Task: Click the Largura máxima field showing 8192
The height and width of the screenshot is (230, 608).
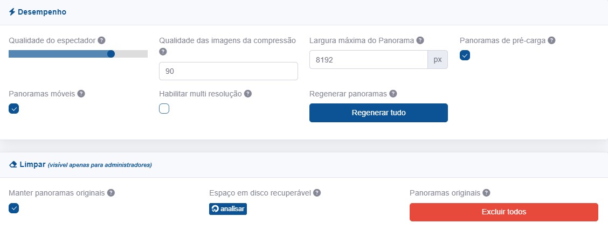Action: click(x=368, y=60)
